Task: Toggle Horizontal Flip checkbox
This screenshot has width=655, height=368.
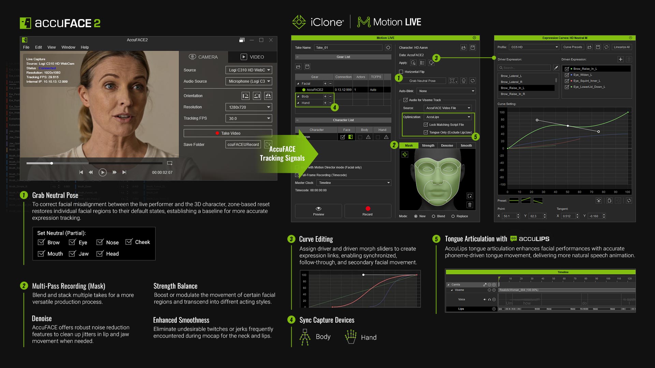Action: (x=401, y=72)
